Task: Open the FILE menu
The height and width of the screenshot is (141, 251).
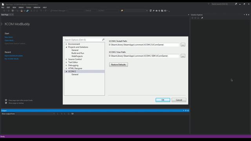Action: [3, 7]
